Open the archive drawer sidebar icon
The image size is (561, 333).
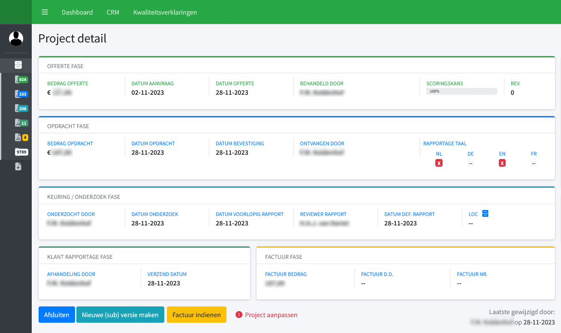(x=18, y=65)
